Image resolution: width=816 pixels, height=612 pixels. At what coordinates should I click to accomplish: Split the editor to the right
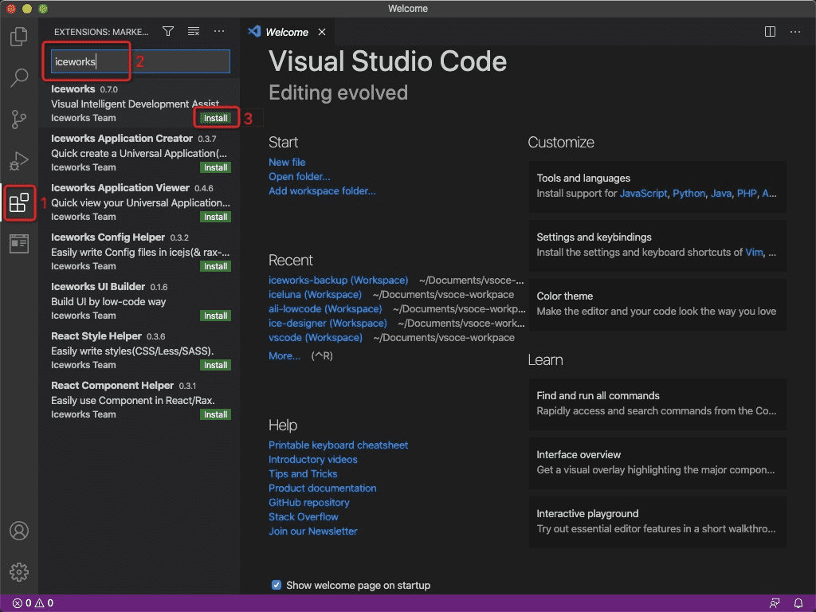click(770, 32)
